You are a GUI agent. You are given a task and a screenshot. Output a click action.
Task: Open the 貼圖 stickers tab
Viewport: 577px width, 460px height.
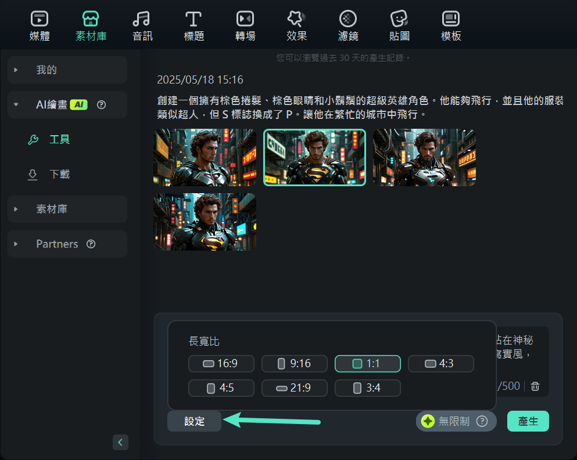pos(399,26)
